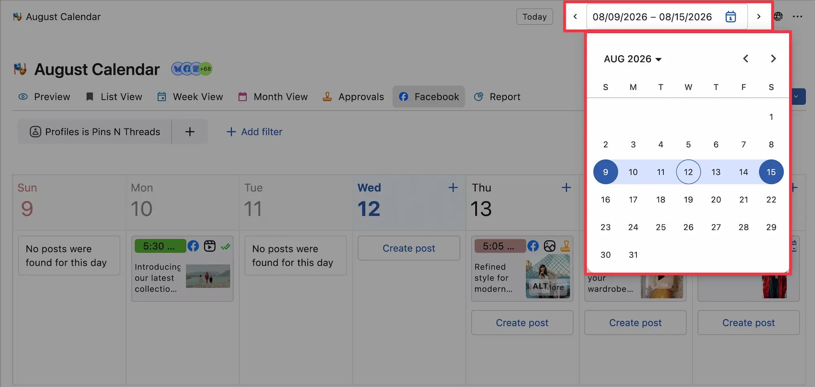815x387 pixels.
Task: Advance to next week with right chevron
Action: (758, 17)
